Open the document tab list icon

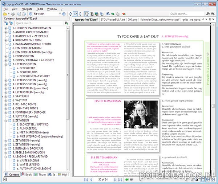tap(210, 19)
